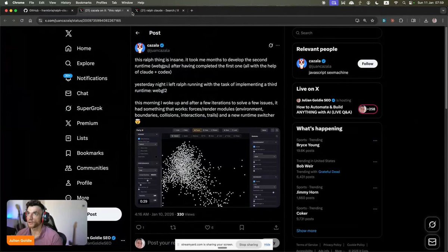Open Premium in X sidebar
Image resolution: width=448 pixels, height=252 pixels.
[x=81, y=123]
